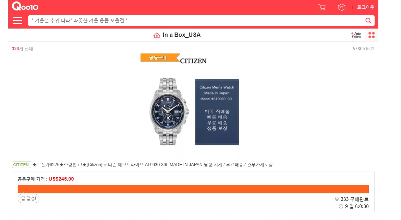Click inside the search input field
Image resolution: width=401 pixels, height=220 pixels.
tap(195, 21)
